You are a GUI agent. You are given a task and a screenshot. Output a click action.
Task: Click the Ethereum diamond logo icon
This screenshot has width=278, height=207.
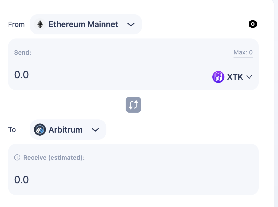40,24
